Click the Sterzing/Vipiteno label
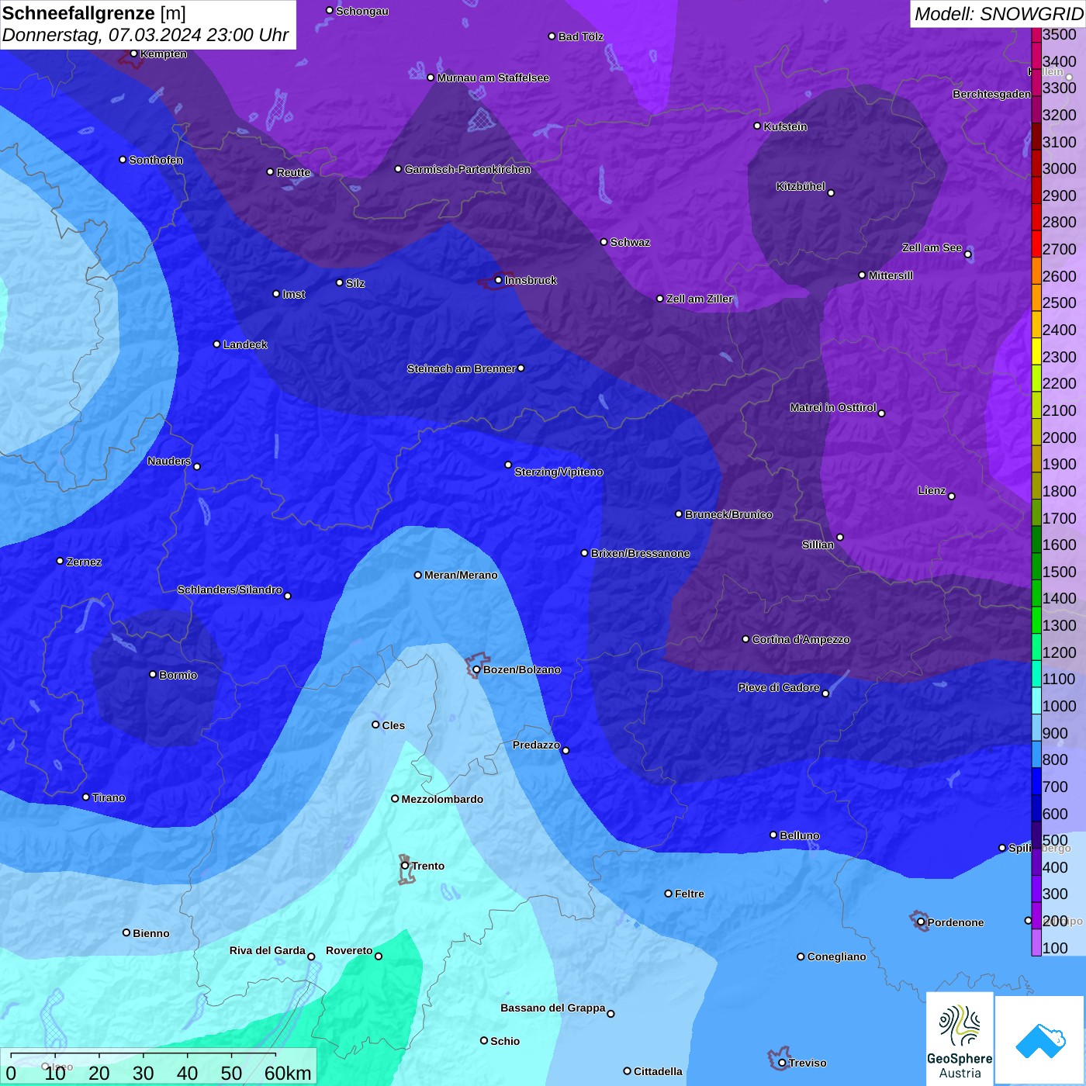Viewport: 1086px width, 1086px height. [x=559, y=472]
